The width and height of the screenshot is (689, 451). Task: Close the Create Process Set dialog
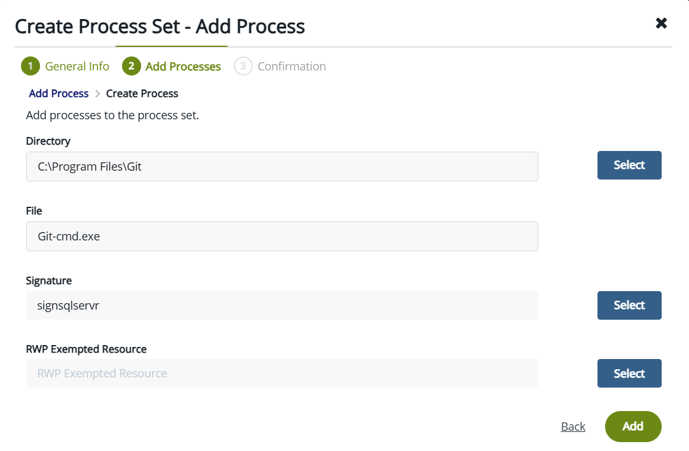(661, 23)
